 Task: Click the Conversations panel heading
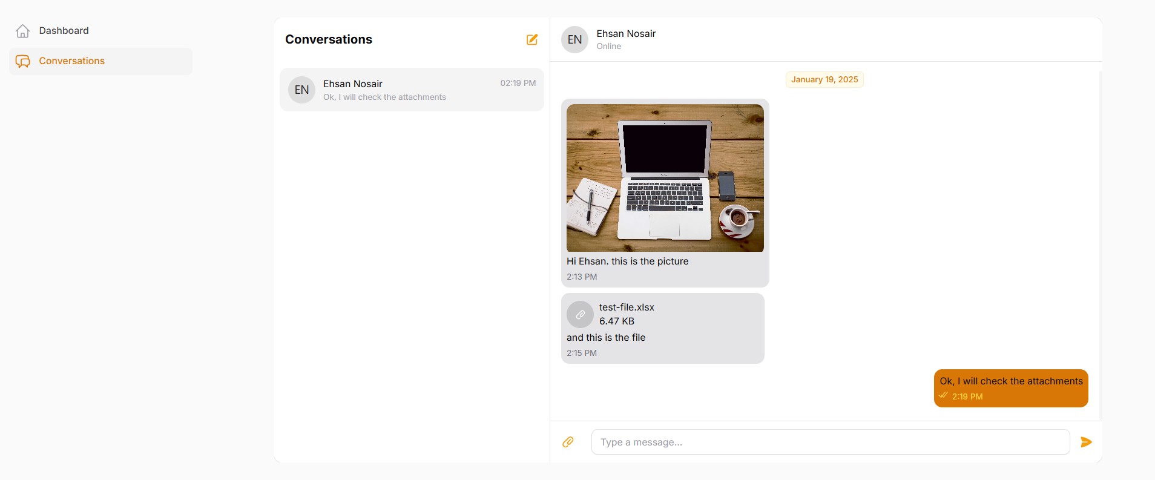click(x=329, y=39)
